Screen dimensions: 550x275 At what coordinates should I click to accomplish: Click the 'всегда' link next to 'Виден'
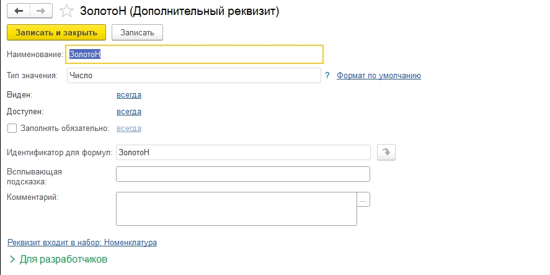click(129, 95)
